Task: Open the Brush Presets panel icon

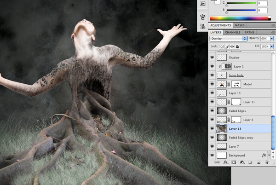Action: [x=202, y=17]
